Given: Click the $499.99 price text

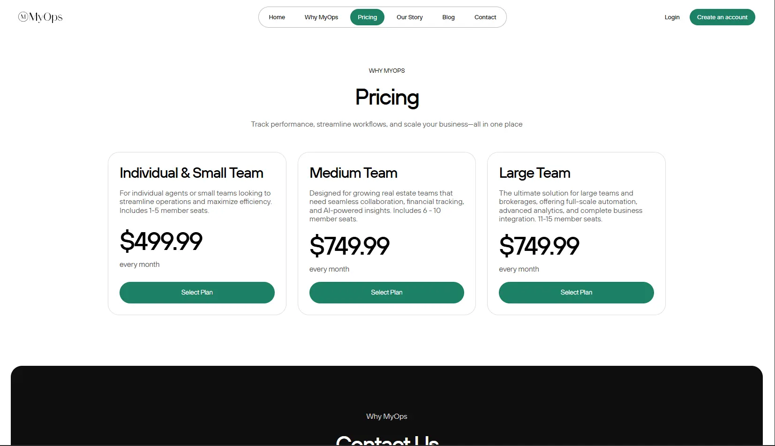Looking at the screenshot, I should (161, 242).
